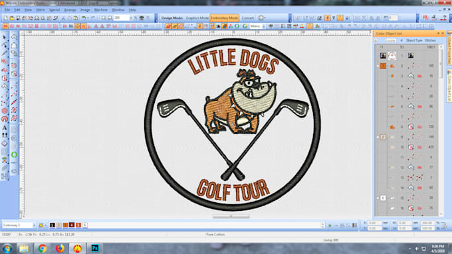Open the Machine menu
The width and height of the screenshot is (452, 254).
101,10
